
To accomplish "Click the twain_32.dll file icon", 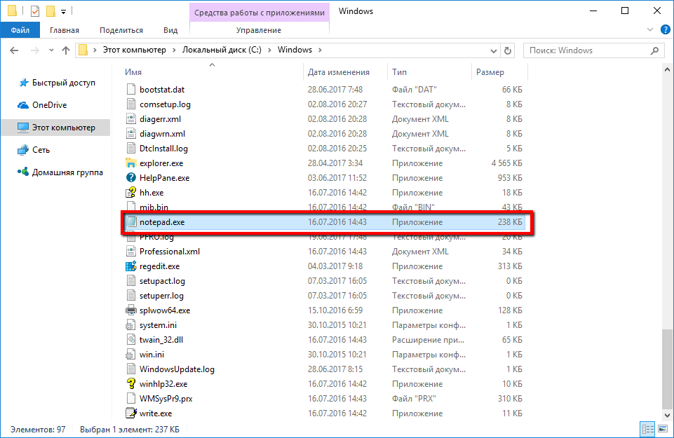I will coord(130,340).
